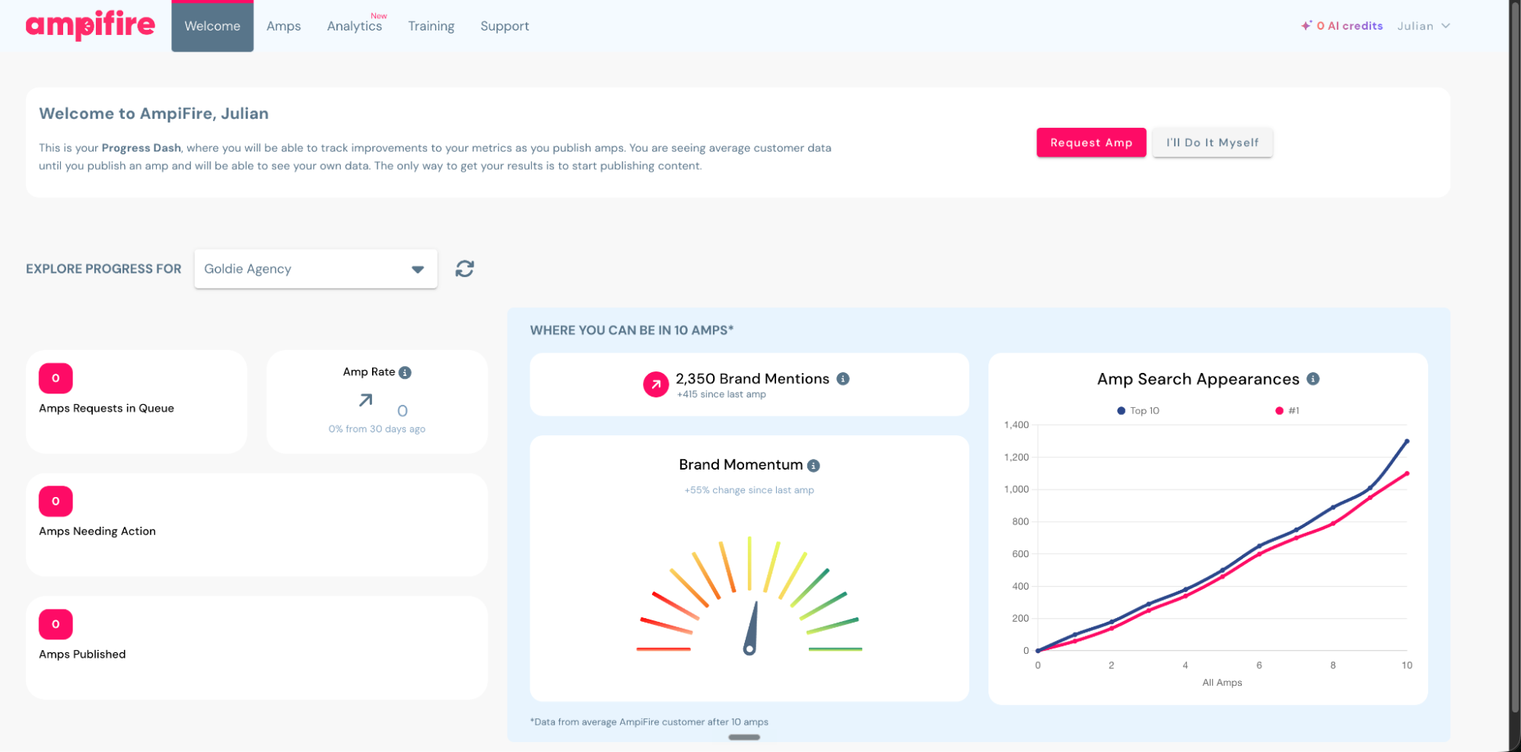
Task: Click the Amps Requests in Queue badge
Action: click(x=56, y=378)
